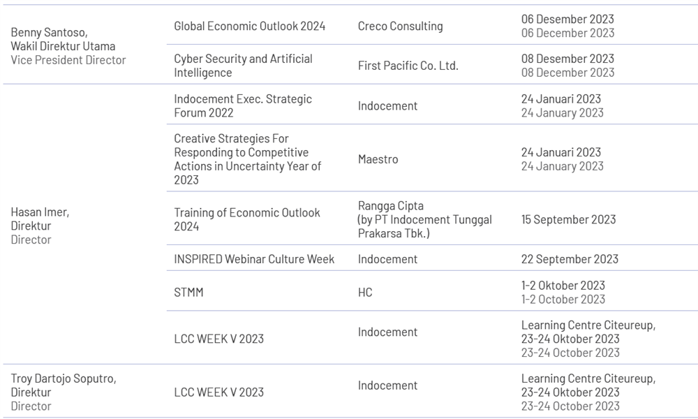
Task: Click First Pacific Co. Ltd. cell
Action: point(408,66)
